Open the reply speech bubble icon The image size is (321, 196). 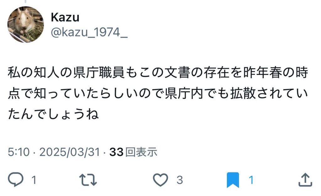tap(16, 180)
